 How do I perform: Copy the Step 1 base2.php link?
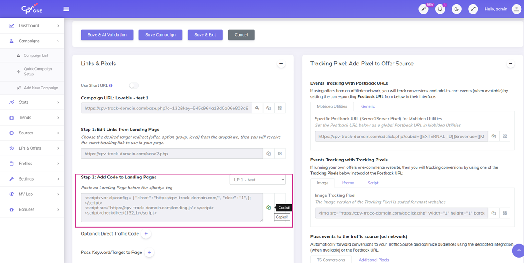coord(269,154)
